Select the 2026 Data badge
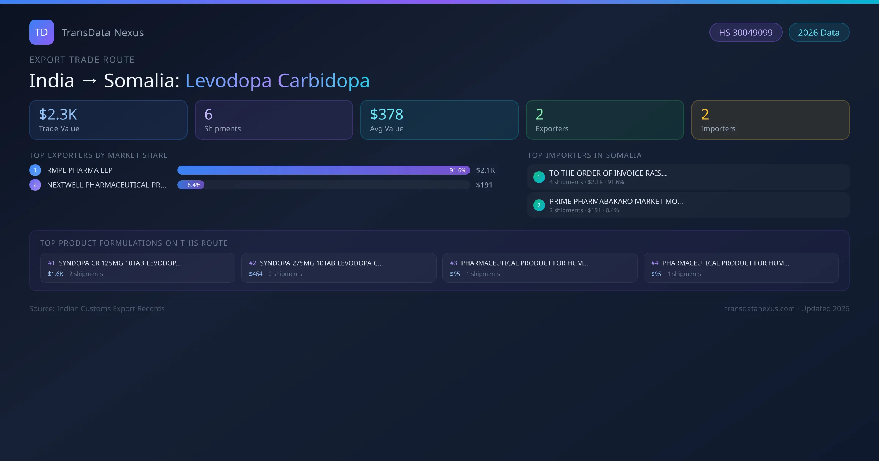The height and width of the screenshot is (461, 879). [819, 33]
